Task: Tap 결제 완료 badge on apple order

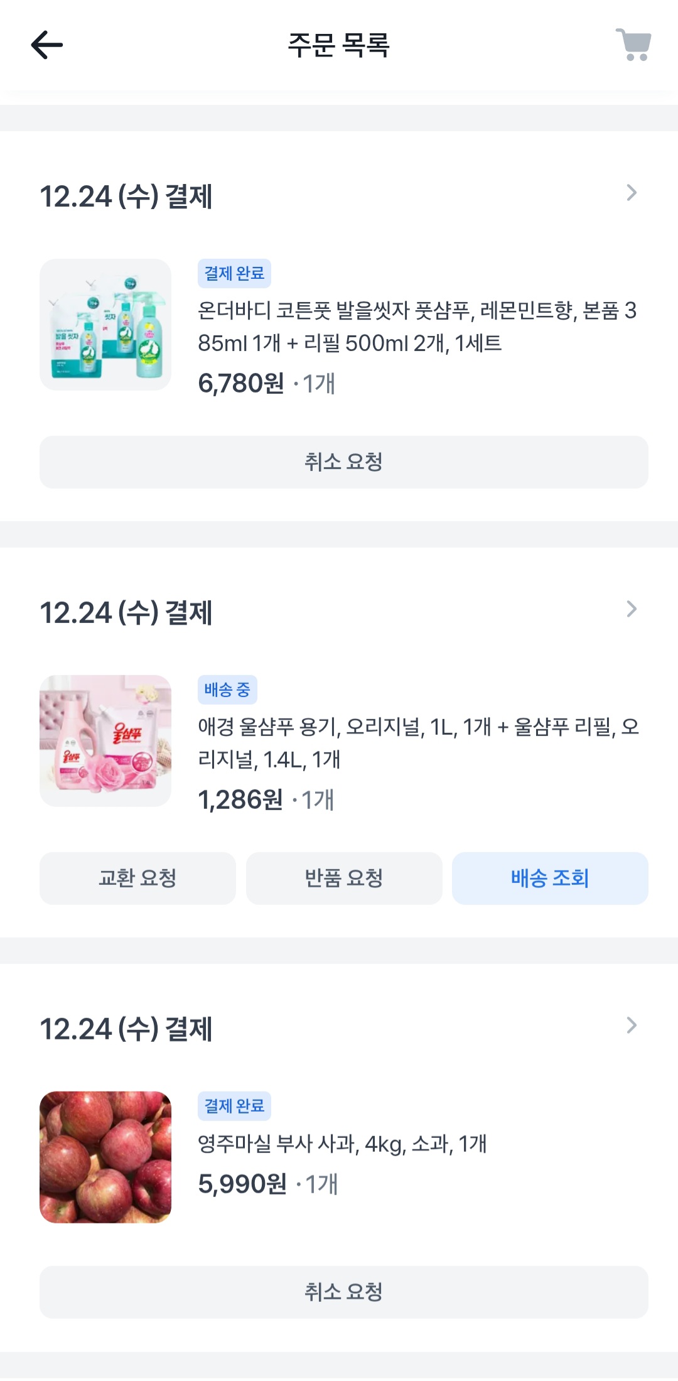Action: pos(234,1106)
